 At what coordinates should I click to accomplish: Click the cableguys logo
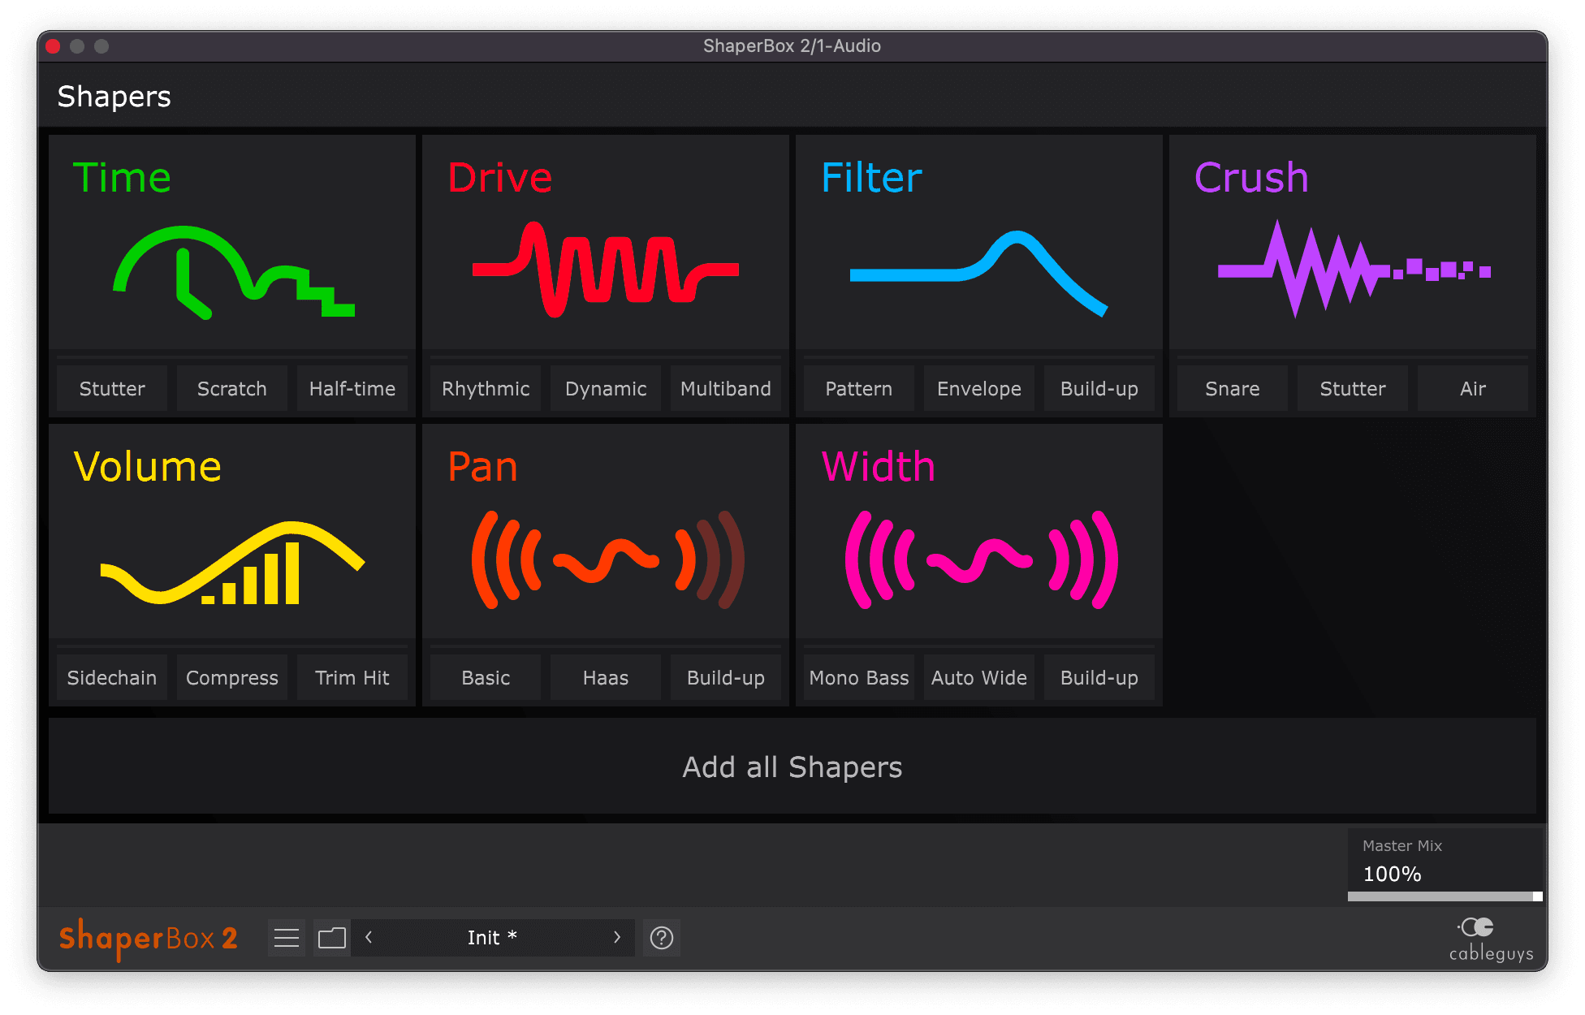(1491, 939)
